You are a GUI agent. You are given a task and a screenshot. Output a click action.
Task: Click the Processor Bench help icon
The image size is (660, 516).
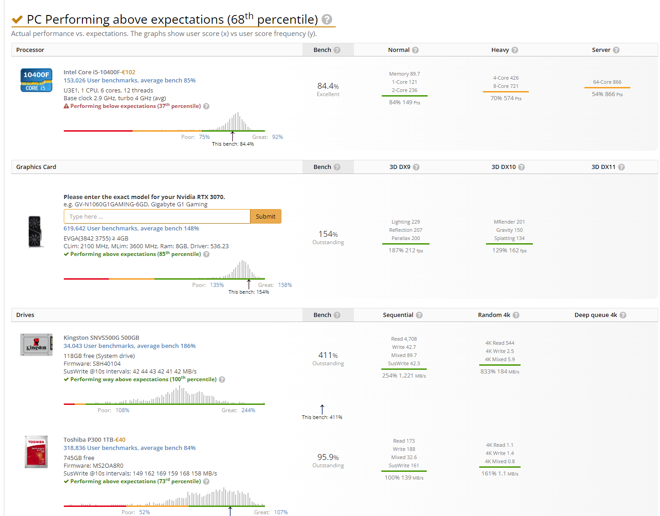[337, 50]
